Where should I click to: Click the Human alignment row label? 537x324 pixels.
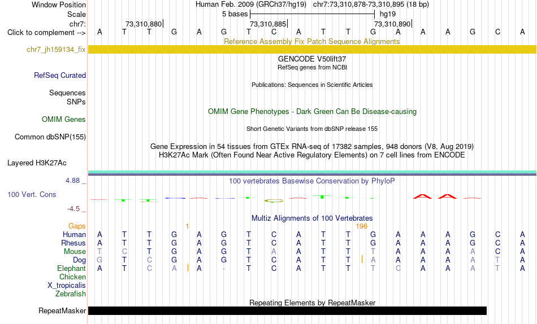74,235
